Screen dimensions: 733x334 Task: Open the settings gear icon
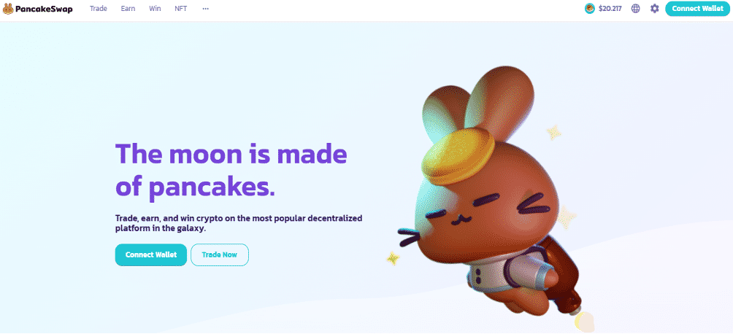click(654, 9)
